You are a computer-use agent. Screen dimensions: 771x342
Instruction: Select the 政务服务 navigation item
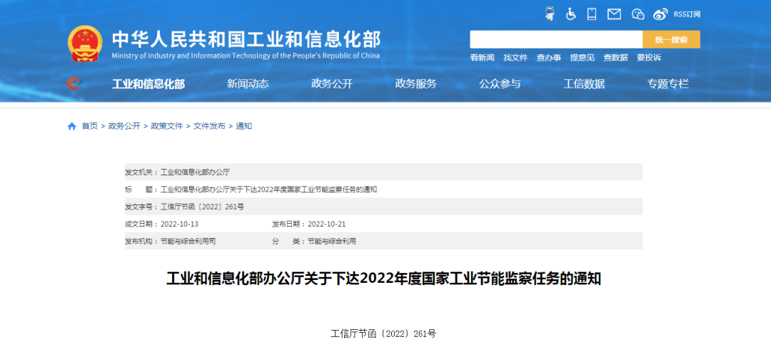point(416,84)
